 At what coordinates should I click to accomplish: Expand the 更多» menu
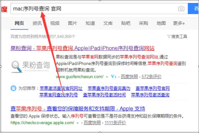click(179, 23)
